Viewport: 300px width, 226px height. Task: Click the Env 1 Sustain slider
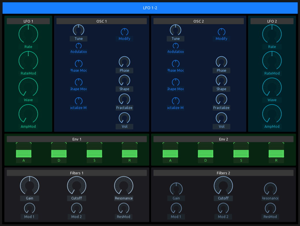94,150
